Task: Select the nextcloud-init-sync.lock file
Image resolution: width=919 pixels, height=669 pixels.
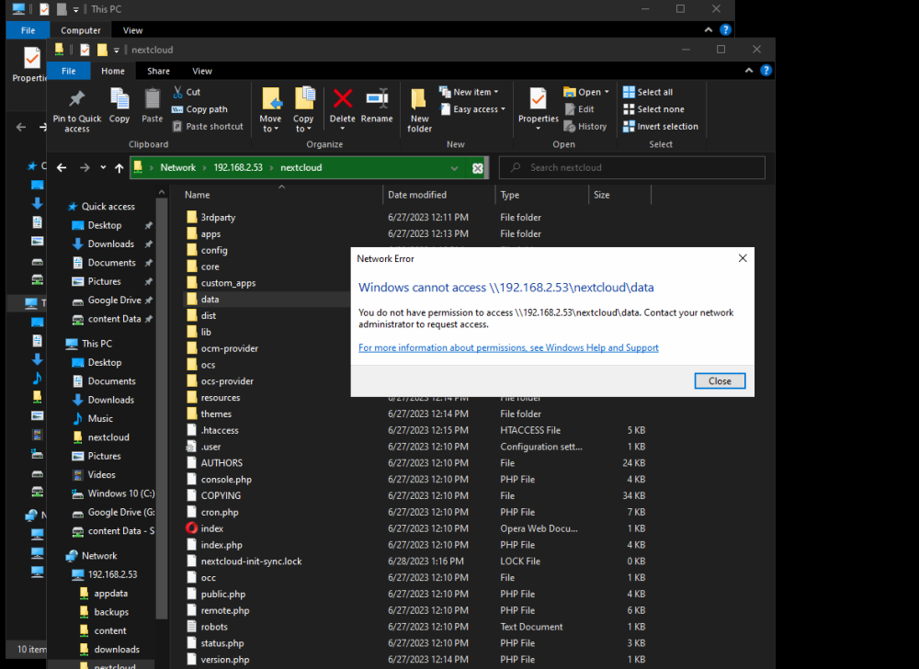Action: click(x=251, y=561)
